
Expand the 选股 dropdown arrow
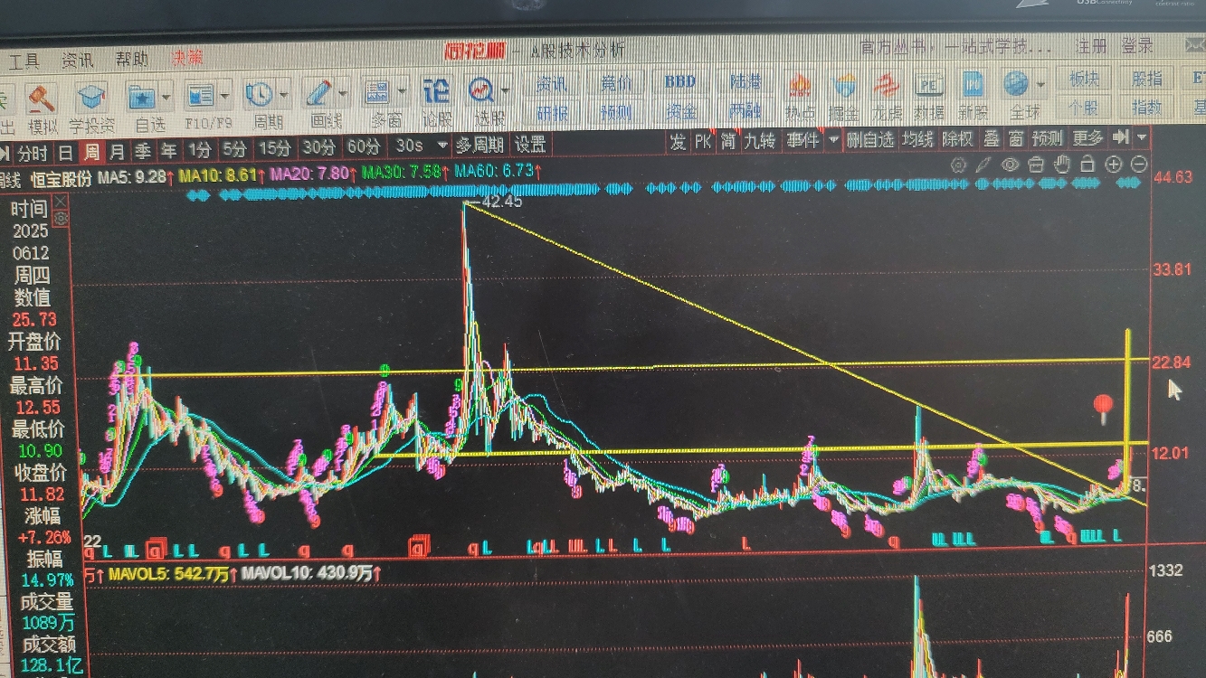(504, 89)
